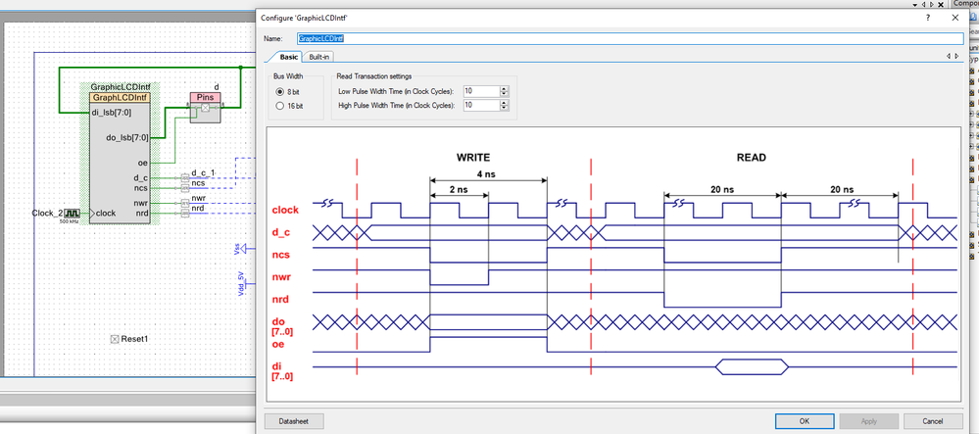Click the Clock_2 waveform symbol
979x434 pixels.
pos(73,213)
